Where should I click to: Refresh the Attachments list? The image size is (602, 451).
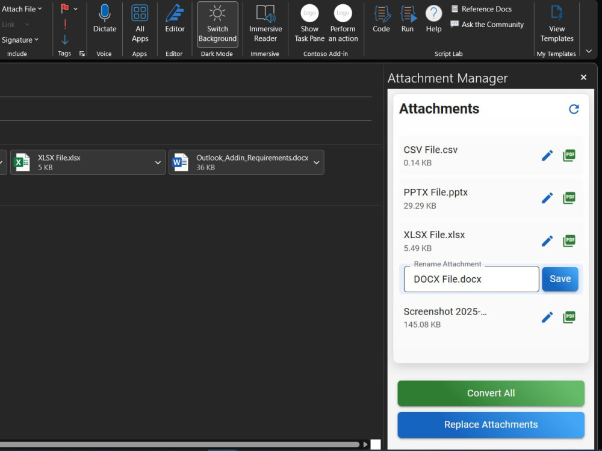[574, 109]
